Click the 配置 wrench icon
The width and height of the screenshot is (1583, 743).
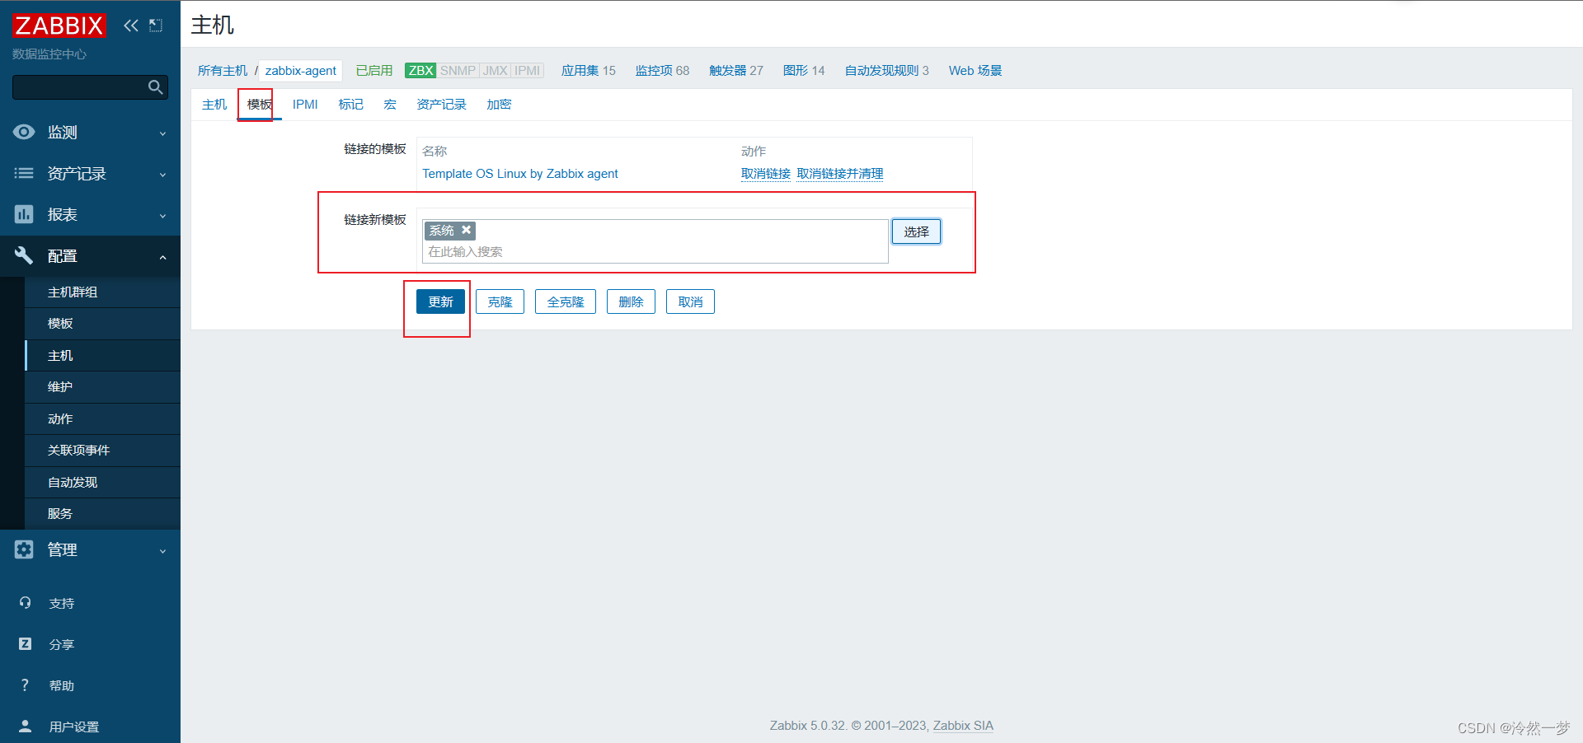click(x=24, y=255)
